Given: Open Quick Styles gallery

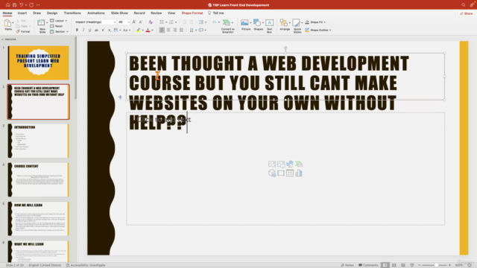Looking at the screenshot, I should coord(297,26).
